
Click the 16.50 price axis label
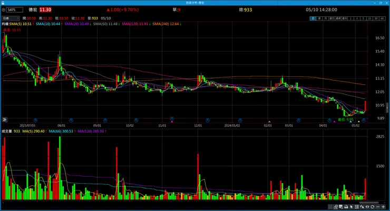point(380,38)
